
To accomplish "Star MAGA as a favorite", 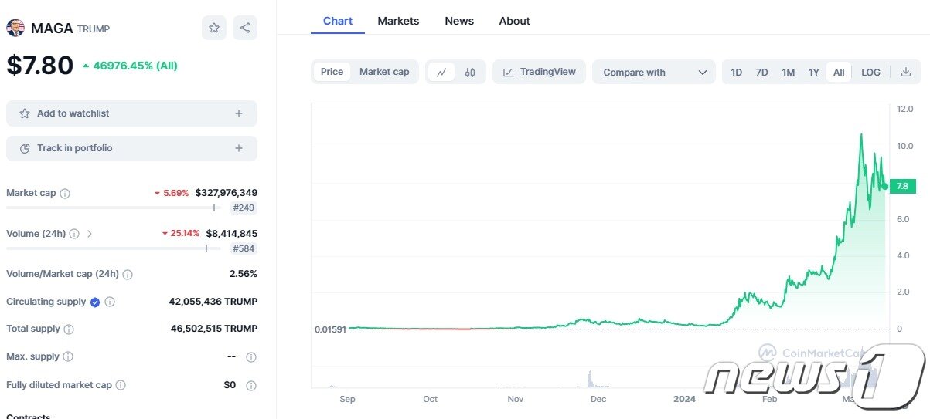I will [214, 28].
